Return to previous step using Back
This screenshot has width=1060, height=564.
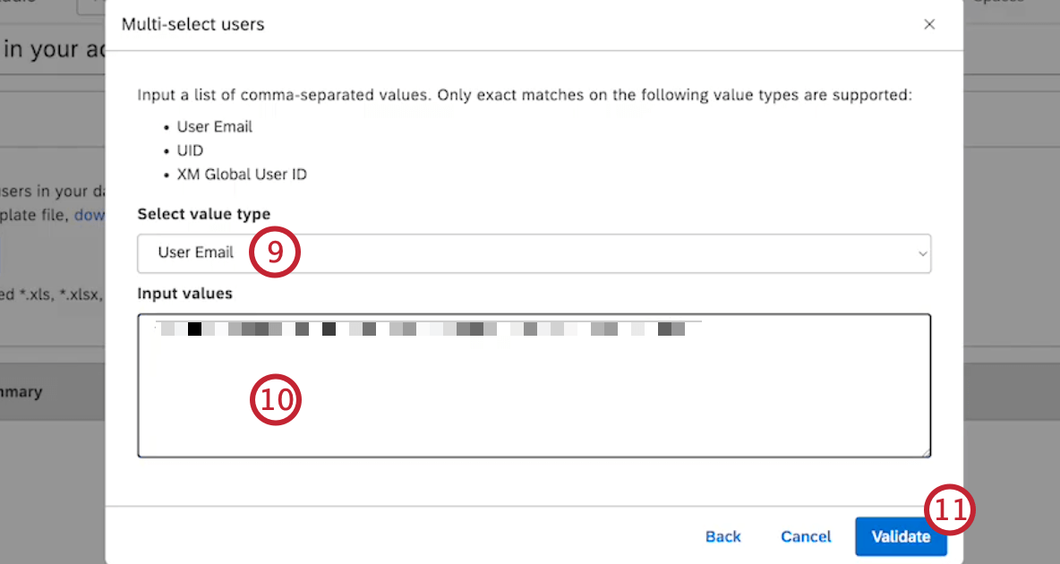[x=722, y=536]
